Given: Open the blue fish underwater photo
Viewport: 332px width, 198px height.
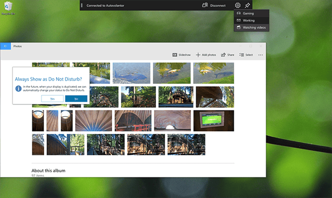Looking at the screenshot, I should tap(131, 73).
